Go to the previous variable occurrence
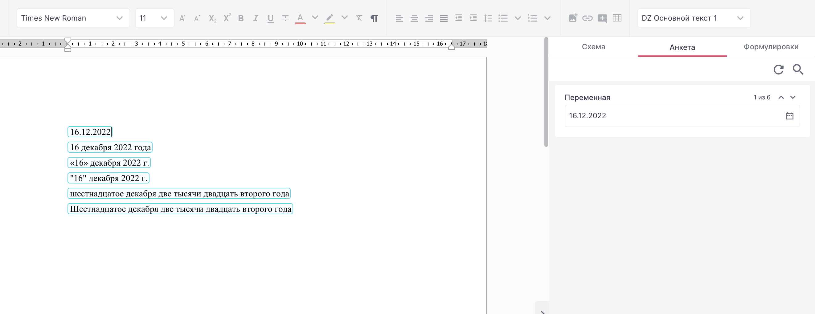815x314 pixels. tap(781, 97)
